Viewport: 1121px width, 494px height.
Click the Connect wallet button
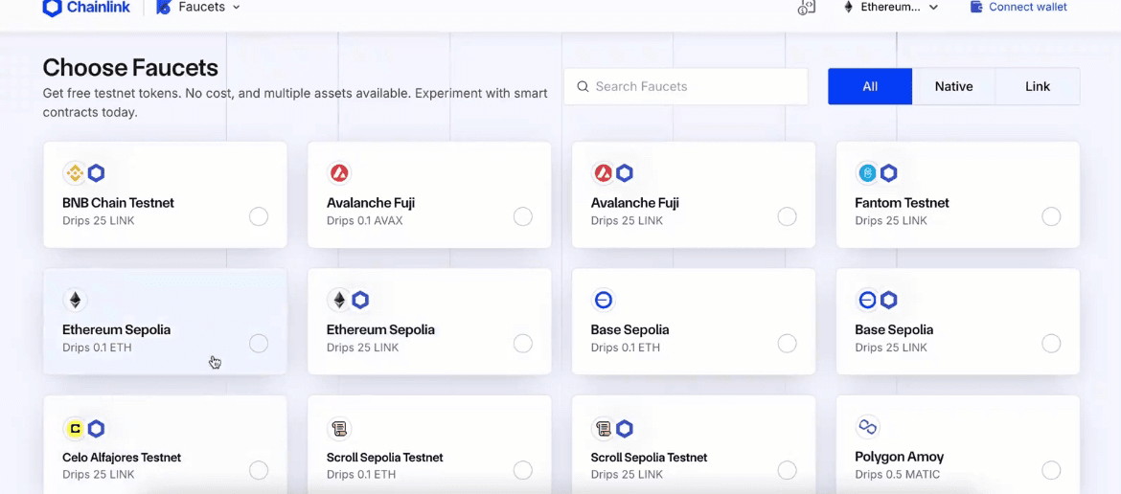point(1018,8)
